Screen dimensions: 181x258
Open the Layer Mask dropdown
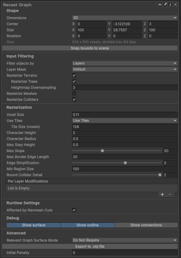[x=125, y=69]
